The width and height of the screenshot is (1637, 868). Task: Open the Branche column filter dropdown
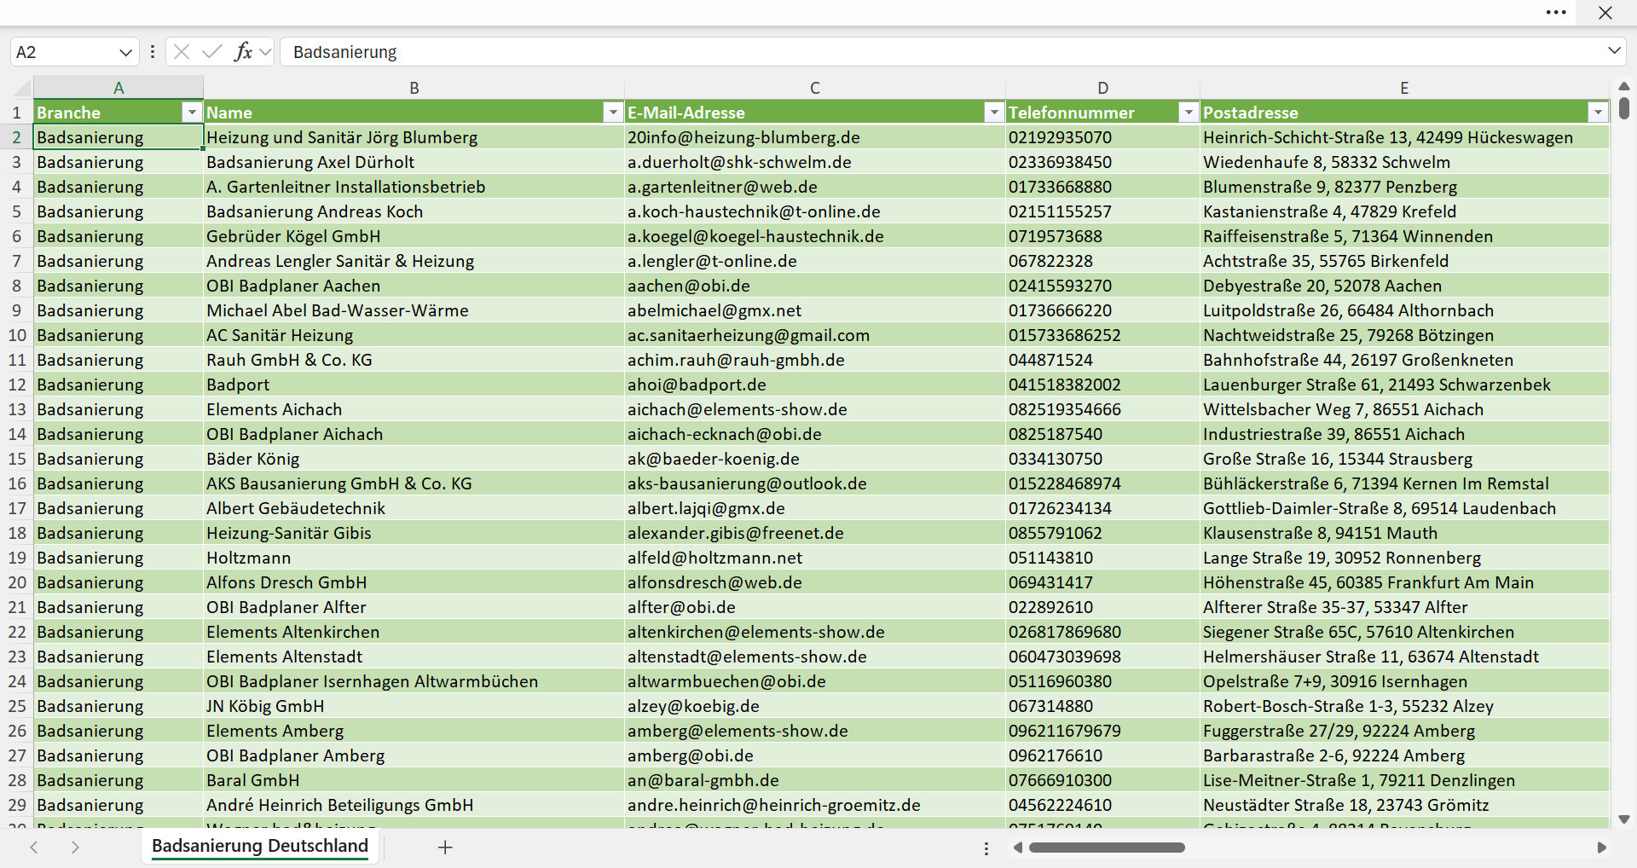(192, 113)
